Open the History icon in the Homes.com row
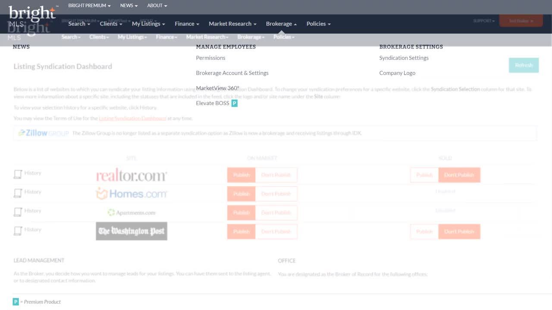This screenshot has height=310, width=552. click(18, 193)
